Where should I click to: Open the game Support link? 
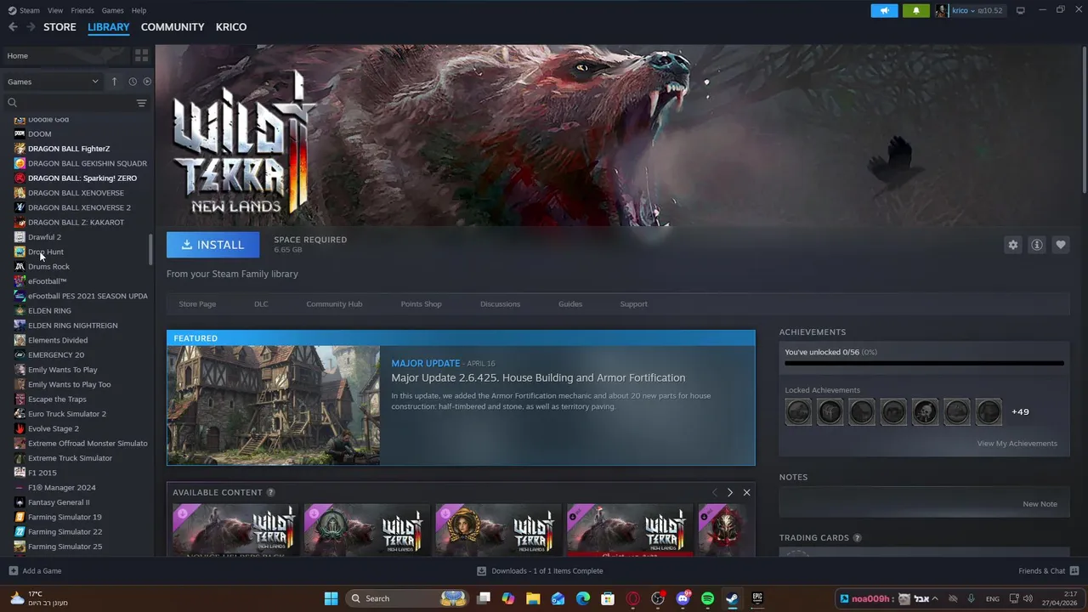click(x=633, y=303)
